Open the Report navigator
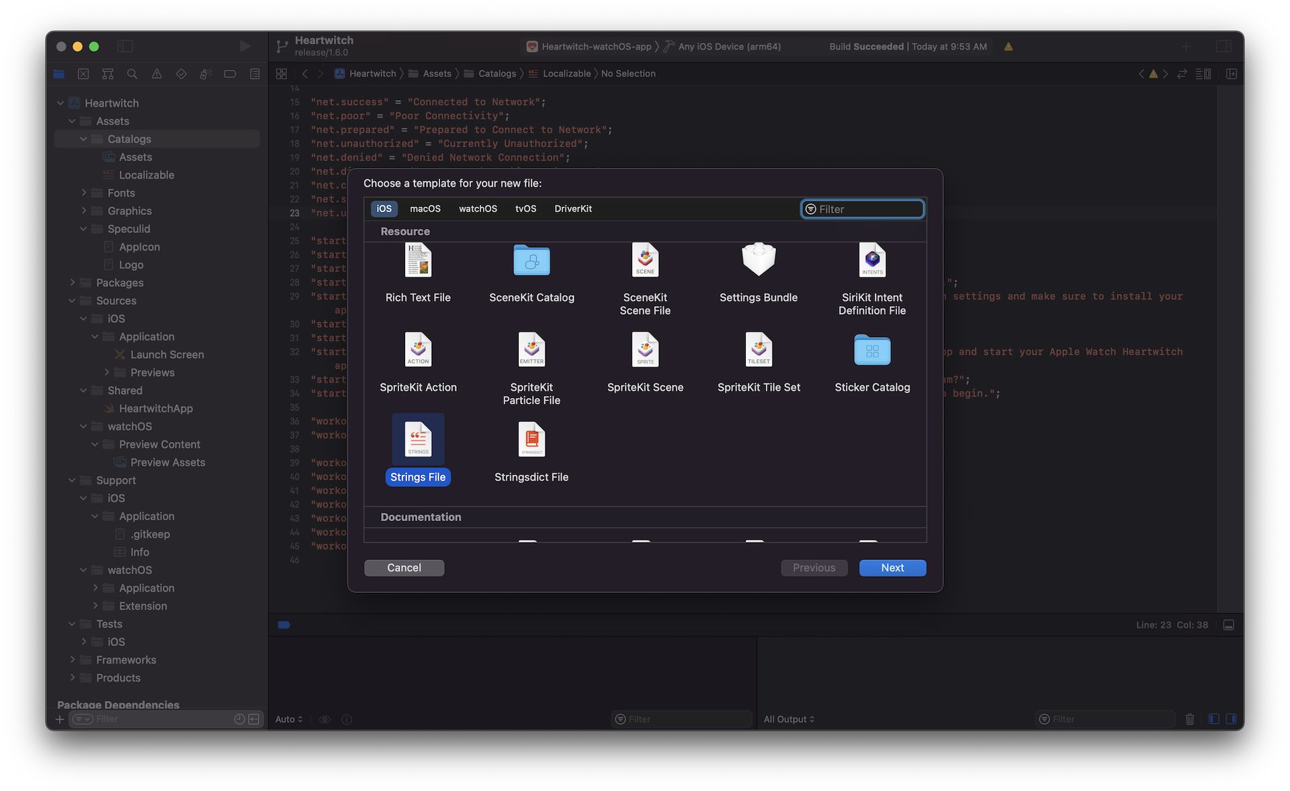Image resolution: width=1290 pixels, height=791 pixels. click(255, 74)
